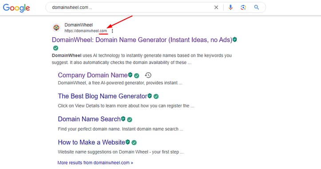Open the Domain Name Search sitelink
This screenshot has height=169, width=321.
tap(89, 119)
